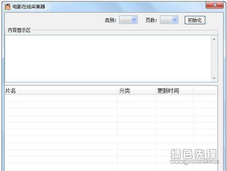Click inside the 内容显示区 text area
This screenshot has width=227, height=171.
pyautogui.click(x=108, y=59)
